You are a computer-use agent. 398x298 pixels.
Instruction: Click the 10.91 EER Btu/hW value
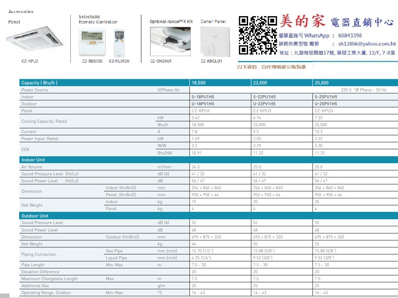click(x=196, y=153)
